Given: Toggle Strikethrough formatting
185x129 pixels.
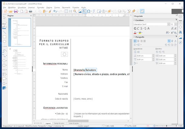Looking at the screenshot, I should click(x=145, y=28).
